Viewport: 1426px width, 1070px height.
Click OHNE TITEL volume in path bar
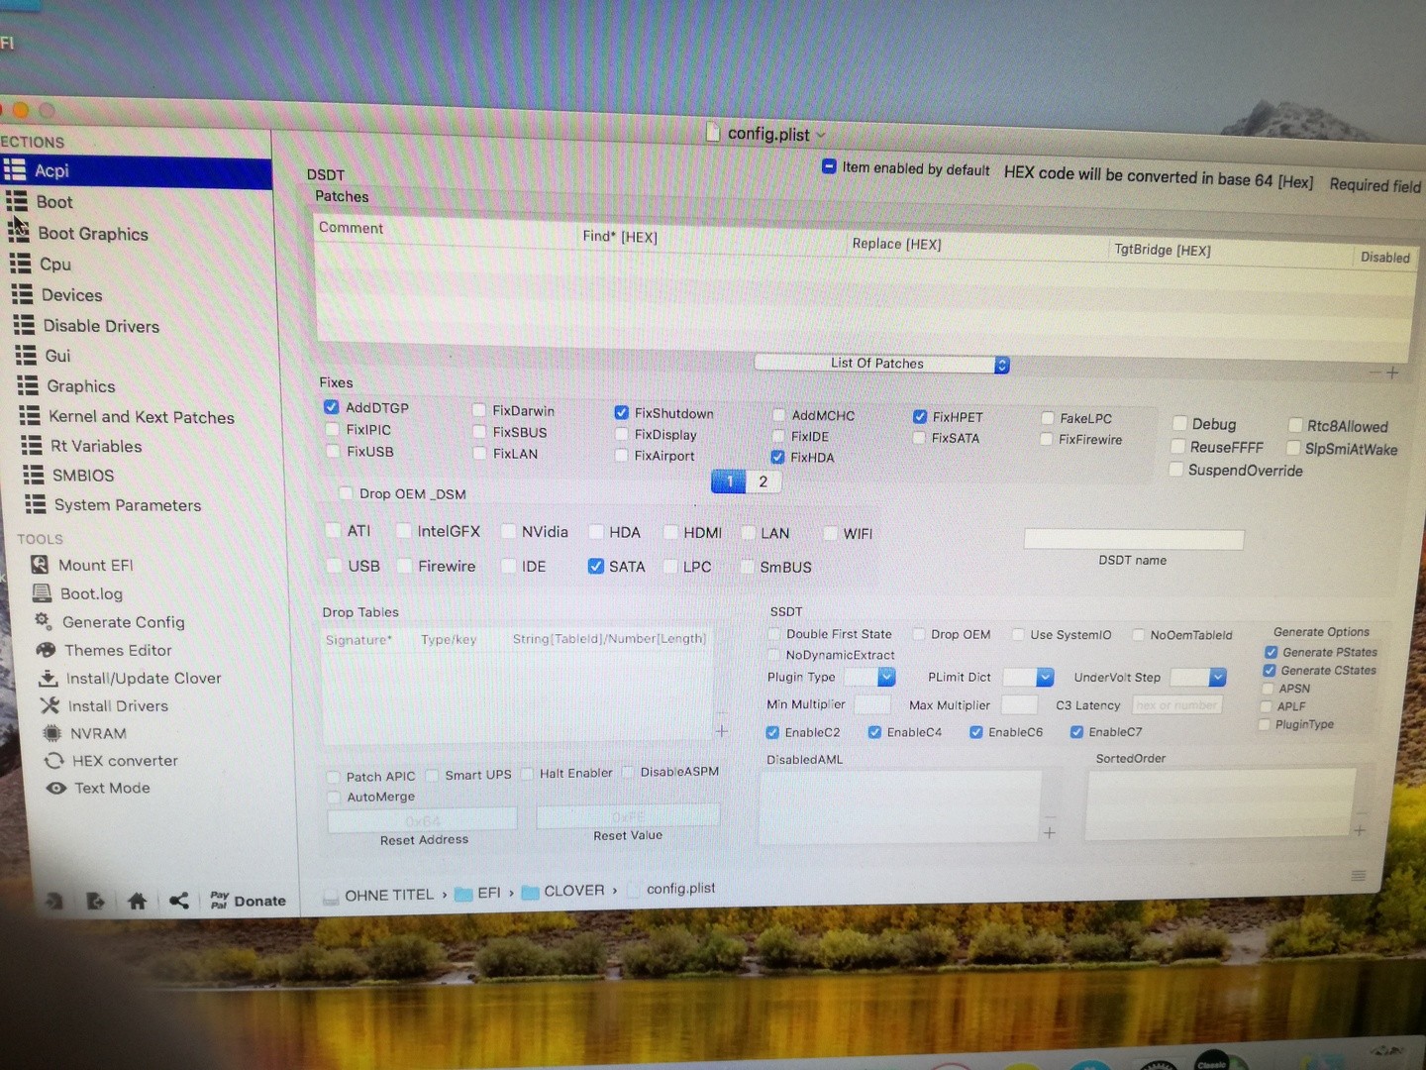[379, 895]
